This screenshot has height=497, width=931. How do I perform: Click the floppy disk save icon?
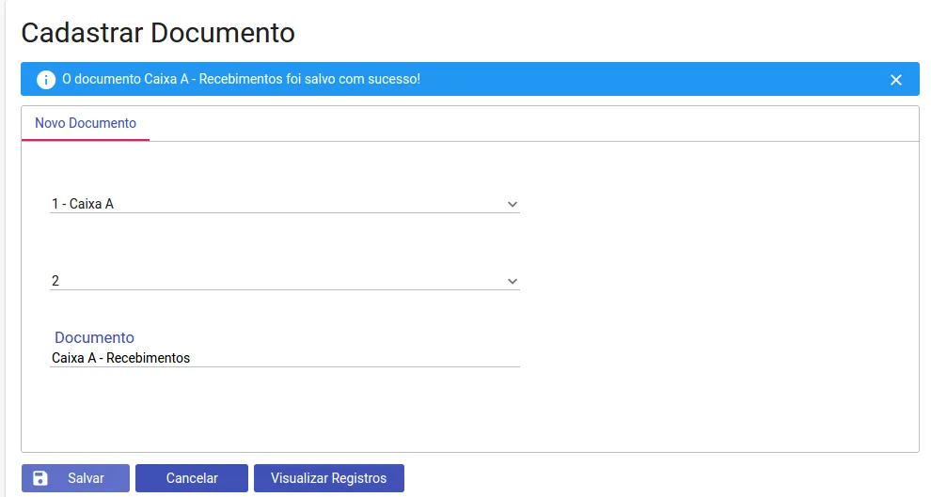(x=40, y=478)
